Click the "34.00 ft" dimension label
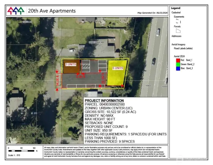 (57, 81)
